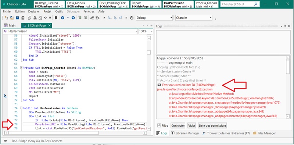This screenshot has width=294, height=145.
Task: Open the Debug build configuration dropdown
Action: 154,18
